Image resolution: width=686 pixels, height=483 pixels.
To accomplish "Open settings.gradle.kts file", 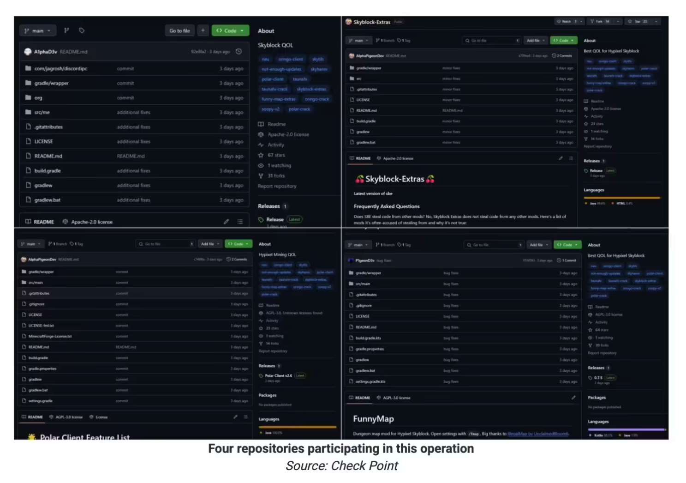I will (x=370, y=381).
